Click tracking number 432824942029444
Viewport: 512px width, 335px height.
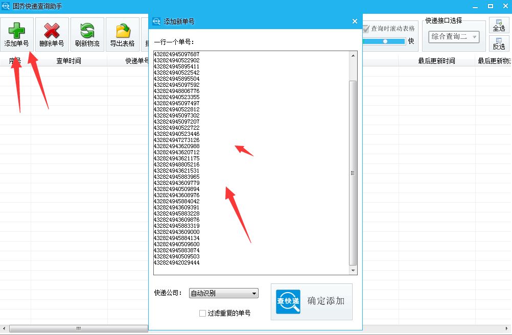177,262
